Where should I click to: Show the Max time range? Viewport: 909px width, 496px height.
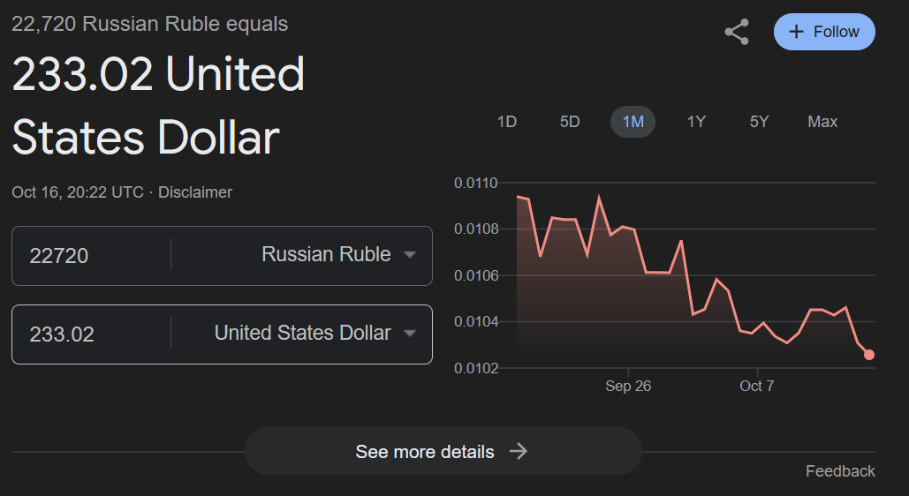pyautogui.click(x=822, y=122)
